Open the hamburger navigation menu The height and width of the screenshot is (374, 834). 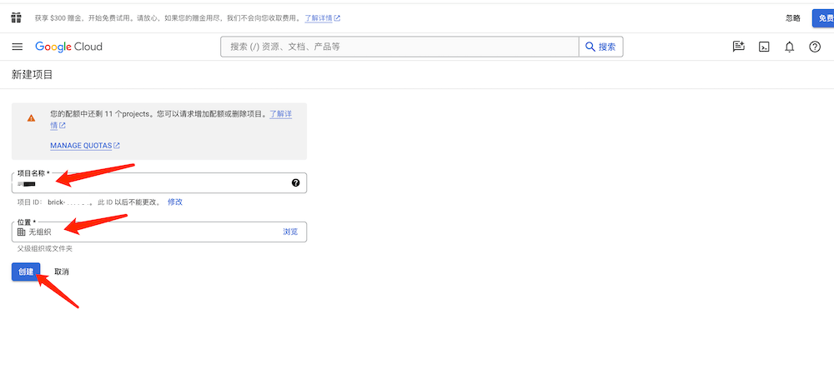18,47
